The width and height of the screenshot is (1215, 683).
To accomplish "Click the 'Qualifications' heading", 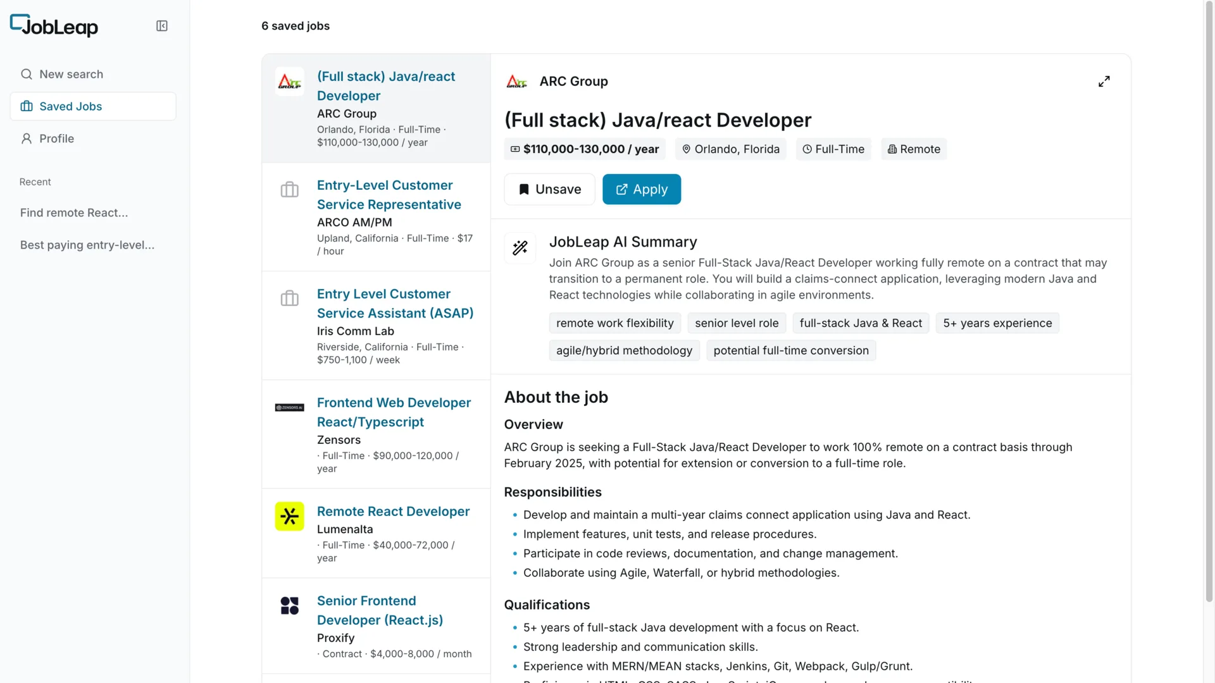I will [547, 605].
